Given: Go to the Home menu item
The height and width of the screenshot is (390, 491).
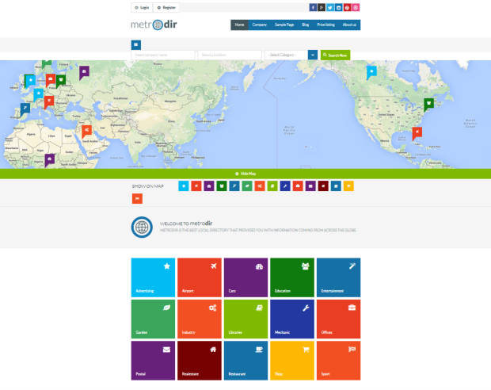Looking at the screenshot, I should [x=239, y=25].
